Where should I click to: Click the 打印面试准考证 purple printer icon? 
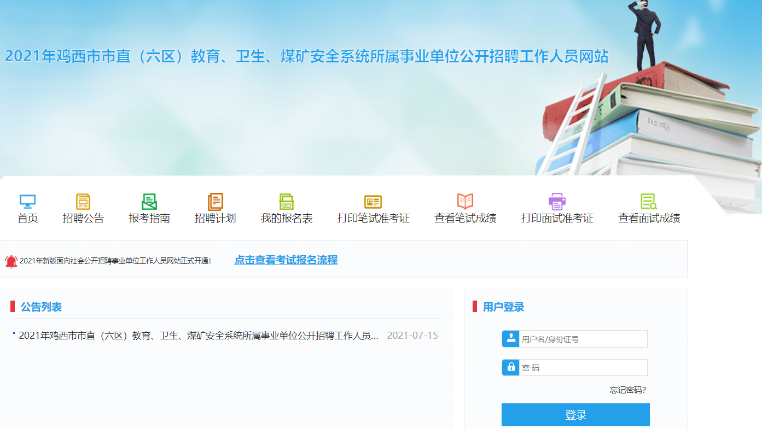557,202
